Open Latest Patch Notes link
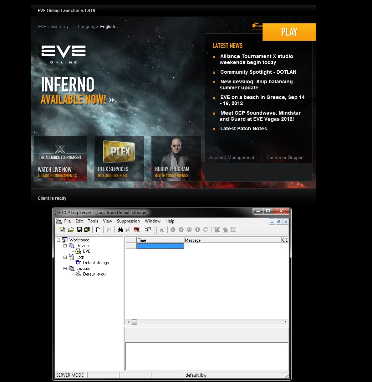 244,129
